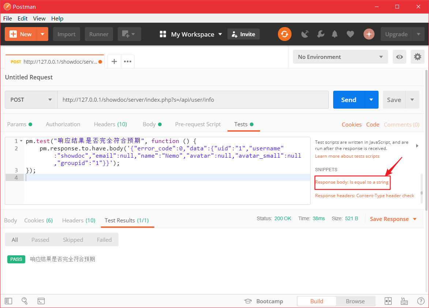Image resolution: width=429 pixels, height=308 pixels.
Task: Switch to Browse mode
Action: coord(355,301)
